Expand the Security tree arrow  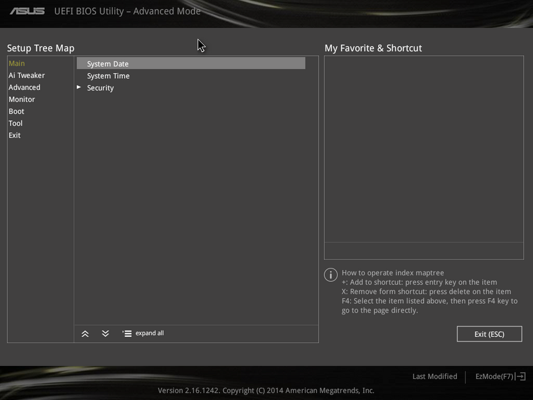pos(79,87)
